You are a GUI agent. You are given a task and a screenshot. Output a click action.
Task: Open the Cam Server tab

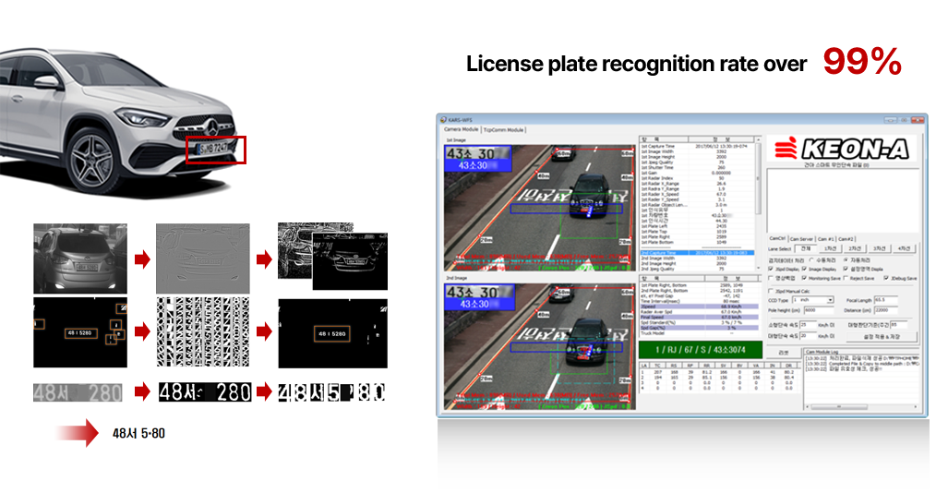pos(802,238)
